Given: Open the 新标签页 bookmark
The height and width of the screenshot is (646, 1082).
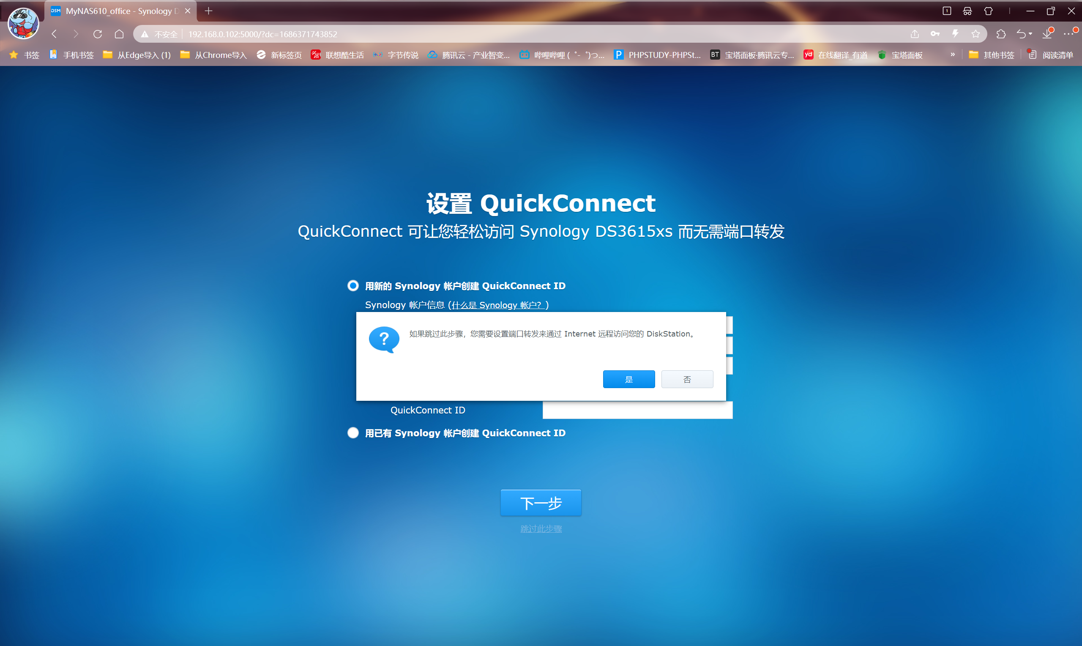Looking at the screenshot, I should pos(279,55).
